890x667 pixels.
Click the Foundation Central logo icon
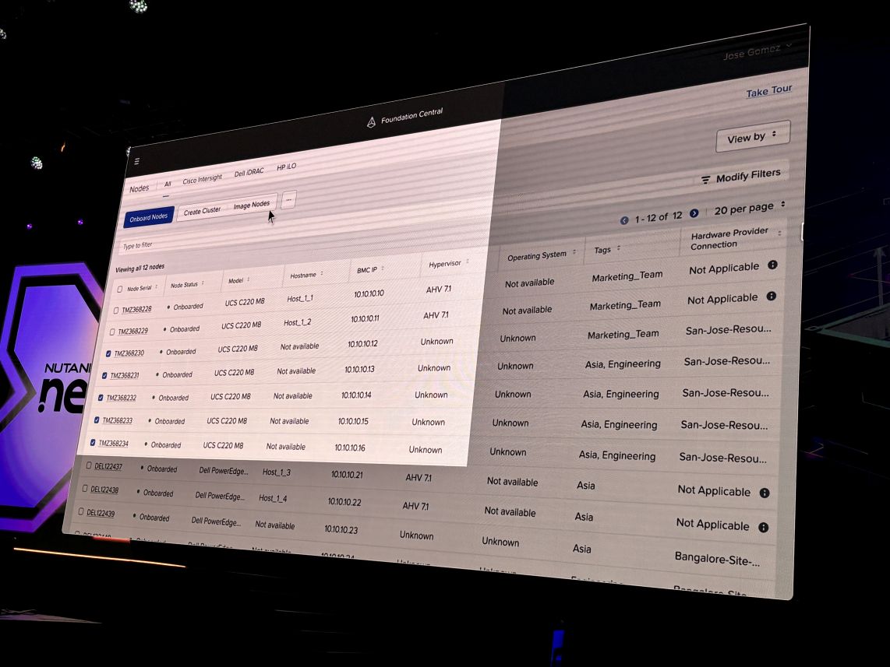coord(371,122)
